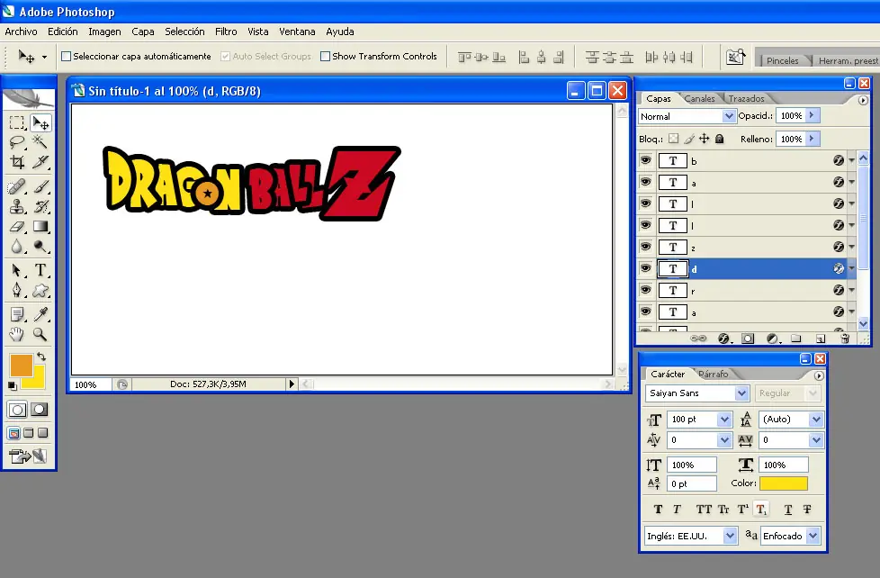Image resolution: width=880 pixels, height=578 pixels.
Task: Toggle strikethrough text style
Action: [807, 510]
